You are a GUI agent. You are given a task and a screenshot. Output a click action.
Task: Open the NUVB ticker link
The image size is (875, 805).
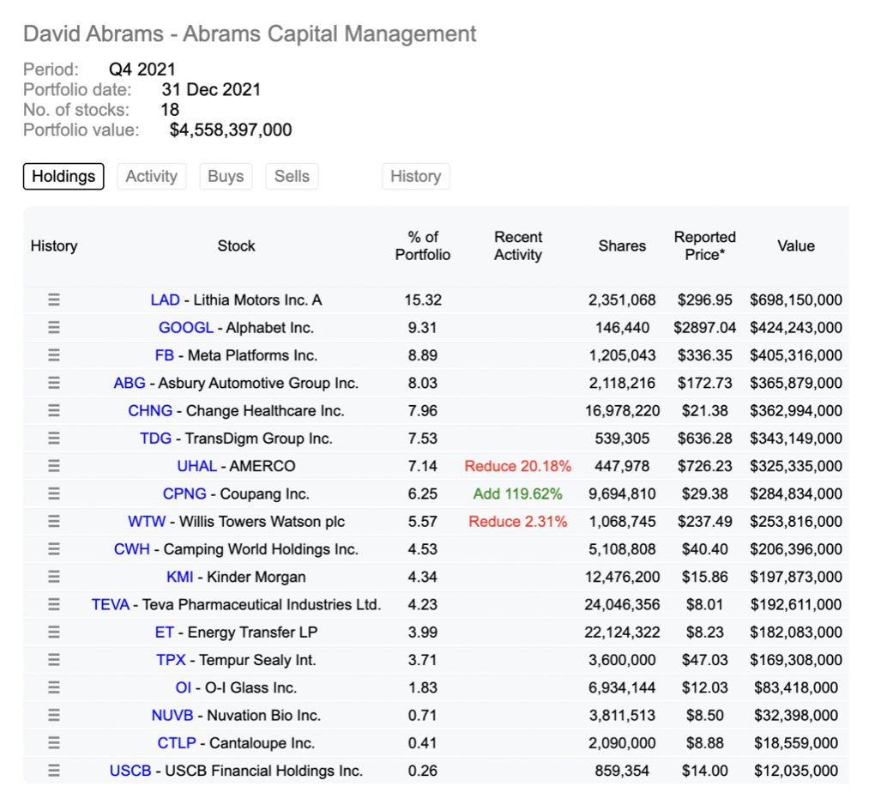click(x=172, y=715)
